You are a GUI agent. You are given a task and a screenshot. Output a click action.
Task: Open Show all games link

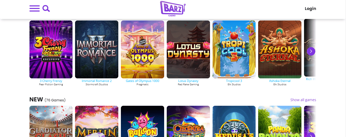coord(303,100)
